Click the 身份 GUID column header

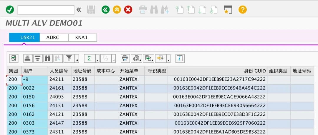tap(217, 71)
